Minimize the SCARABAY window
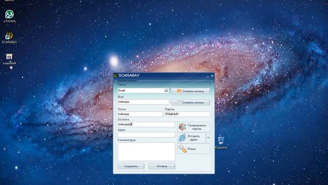The width and height of the screenshot is (328, 185). [208, 76]
